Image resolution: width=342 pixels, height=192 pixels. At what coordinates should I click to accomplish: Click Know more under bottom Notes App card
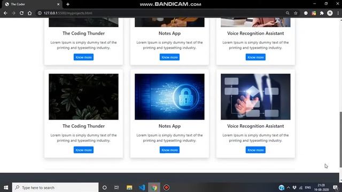click(x=169, y=150)
